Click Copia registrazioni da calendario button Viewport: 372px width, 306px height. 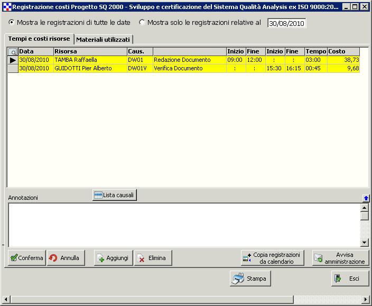point(273,258)
